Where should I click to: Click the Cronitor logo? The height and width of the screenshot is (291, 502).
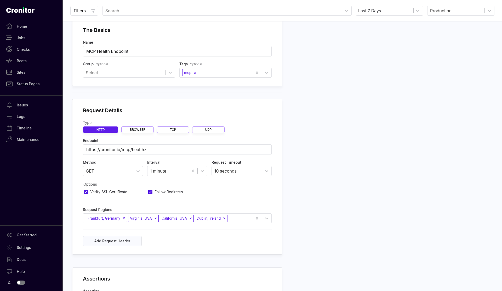[x=20, y=10]
